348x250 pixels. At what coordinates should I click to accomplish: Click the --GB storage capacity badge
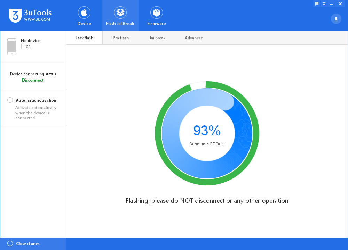[27, 47]
